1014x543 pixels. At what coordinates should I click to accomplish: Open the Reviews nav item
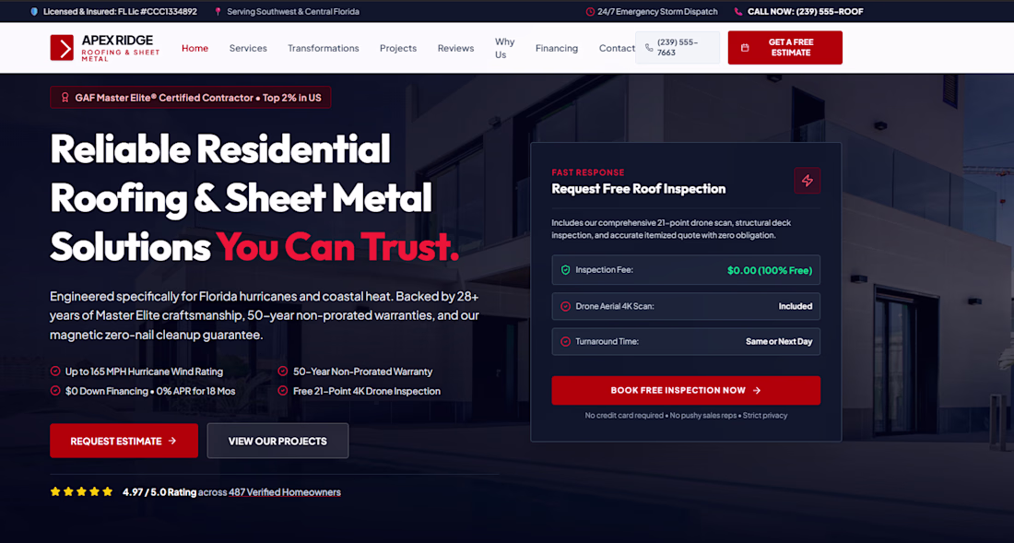click(456, 48)
